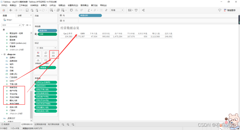Click the New worksheet icon in toolbar
The height and width of the screenshot is (130, 240).
coord(51,10)
